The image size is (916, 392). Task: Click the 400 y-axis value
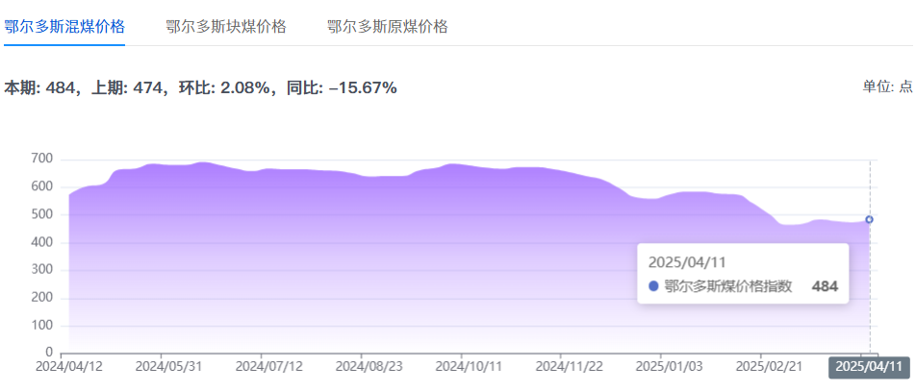[40, 243]
